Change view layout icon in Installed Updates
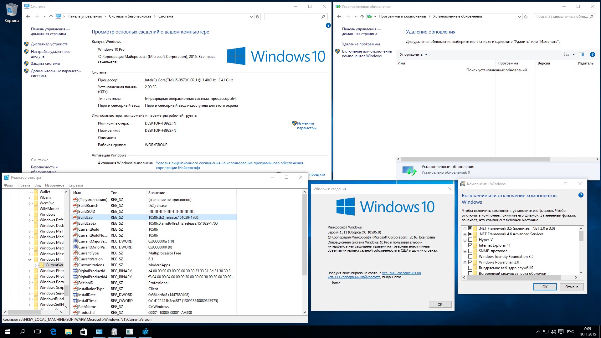This screenshot has height=338, width=601. (x=566, y=54)
